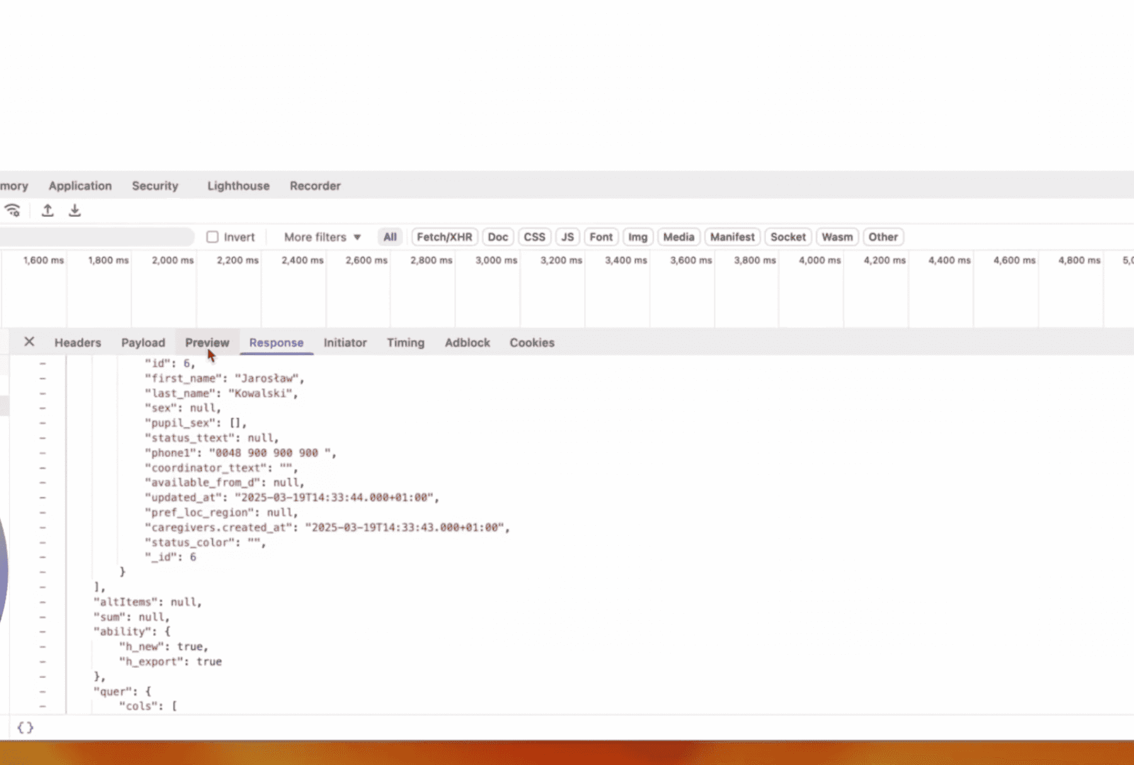Click the import HAR upload icon
The image size is (1134, 765).
click(x=47, y=210)
